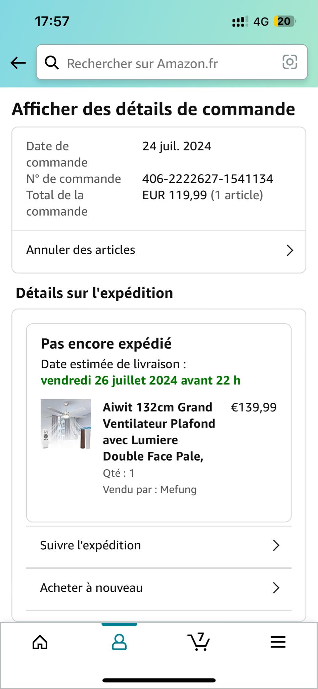Tap the search magnifier icon
This screenshot has height=689, width=318.
52,63
